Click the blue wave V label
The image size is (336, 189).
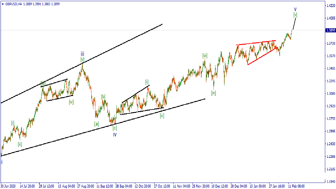(295, 9)
